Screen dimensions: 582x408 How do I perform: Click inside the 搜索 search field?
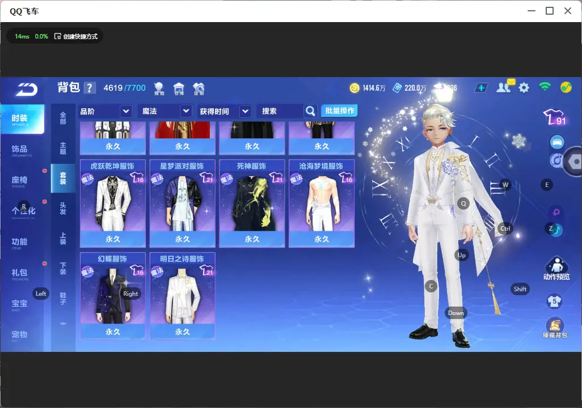click(281, 111)
